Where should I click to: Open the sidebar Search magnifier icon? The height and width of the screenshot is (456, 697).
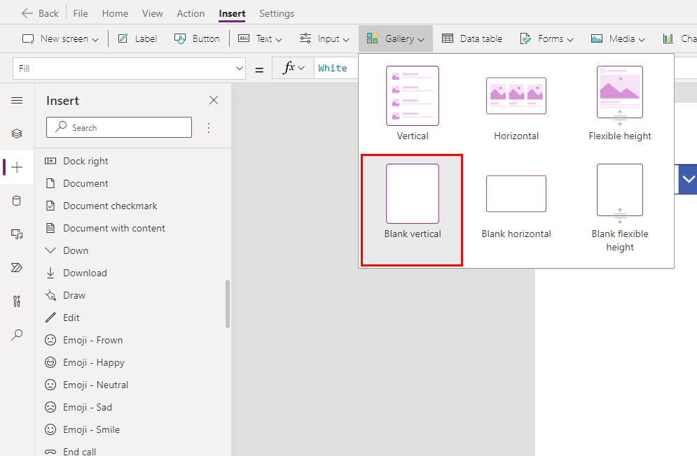[17, 335]
